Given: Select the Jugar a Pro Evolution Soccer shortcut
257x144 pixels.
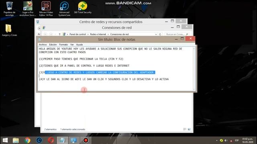Looking at the screenshot, I should [x=28, y=9].
